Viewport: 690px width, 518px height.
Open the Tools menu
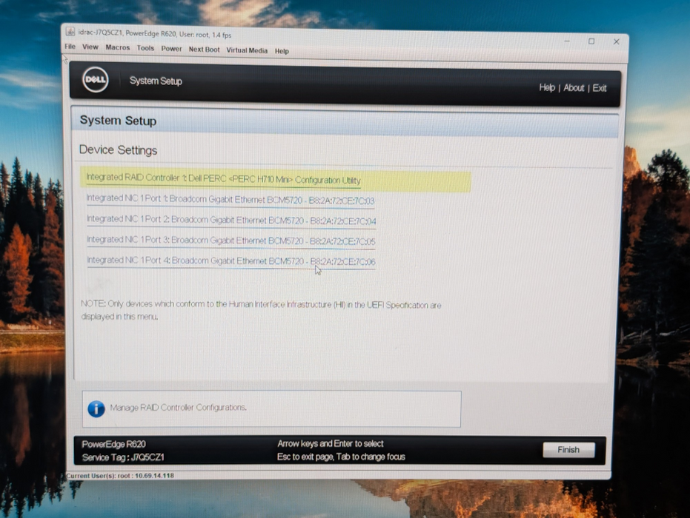(x=145, y=48)
